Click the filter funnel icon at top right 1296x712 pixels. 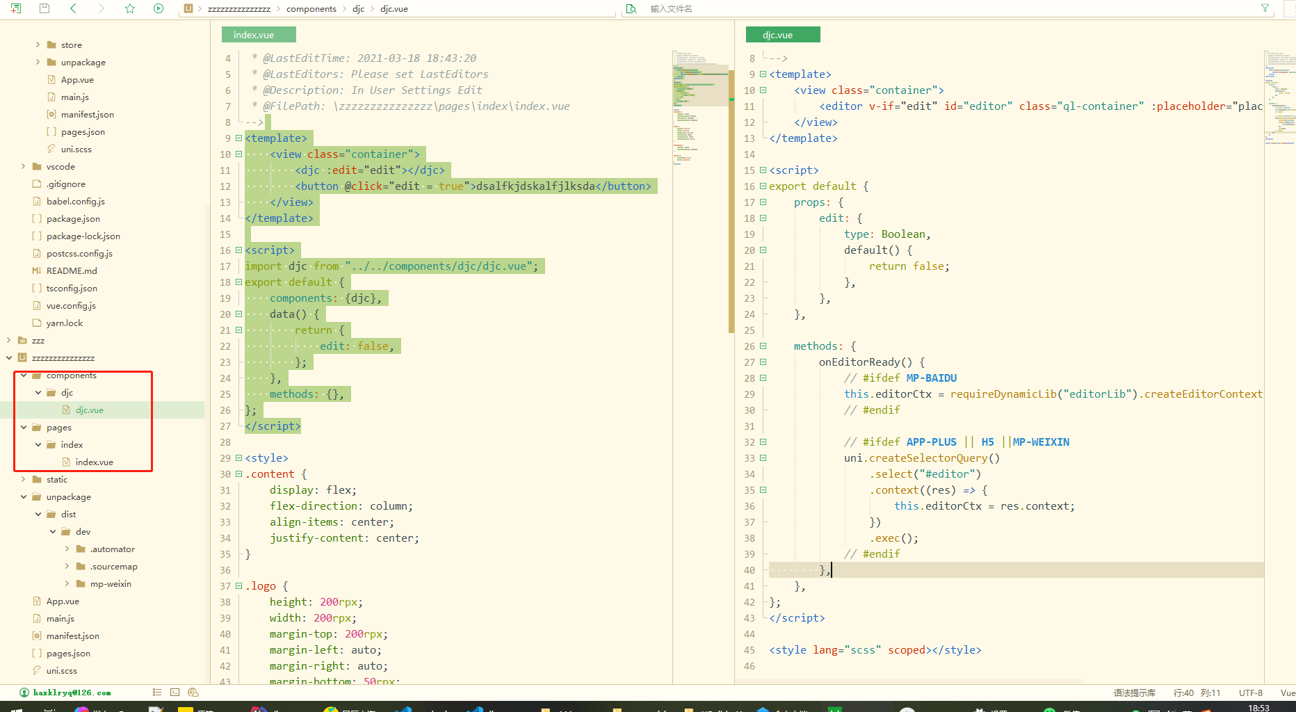point(1265,8)
